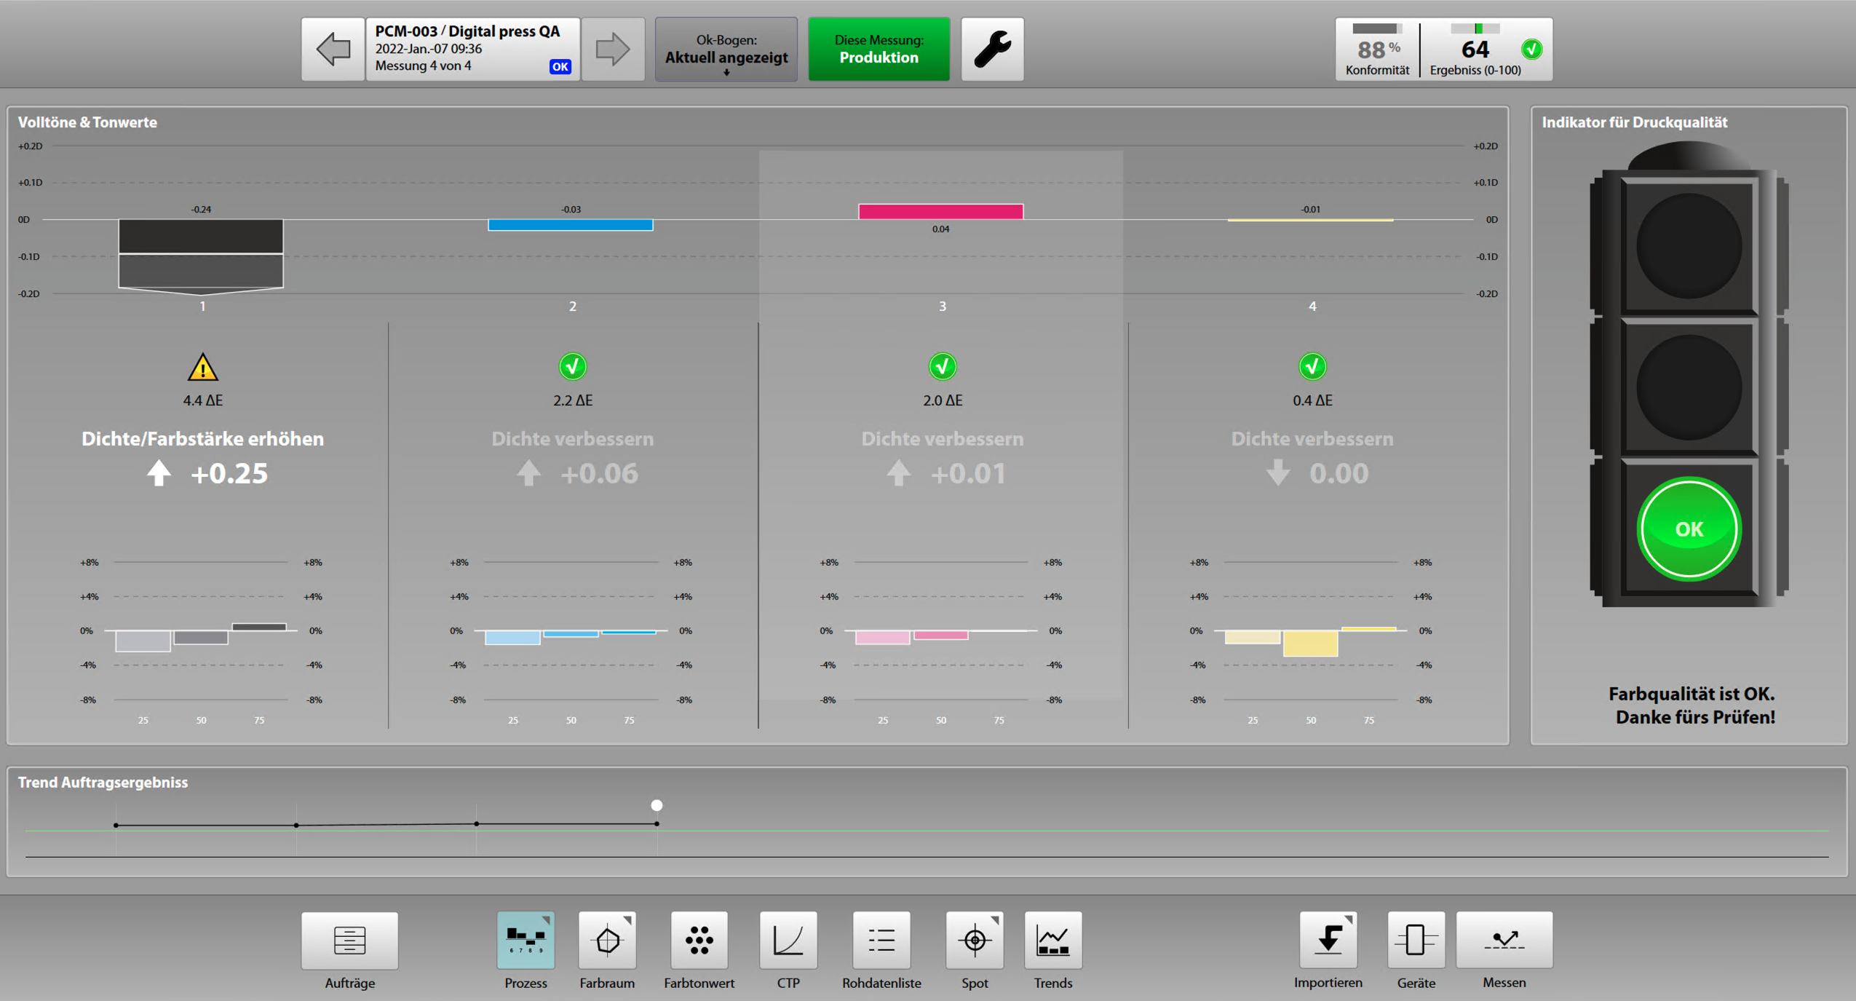Open settings via wrench icon

(991, 50)
